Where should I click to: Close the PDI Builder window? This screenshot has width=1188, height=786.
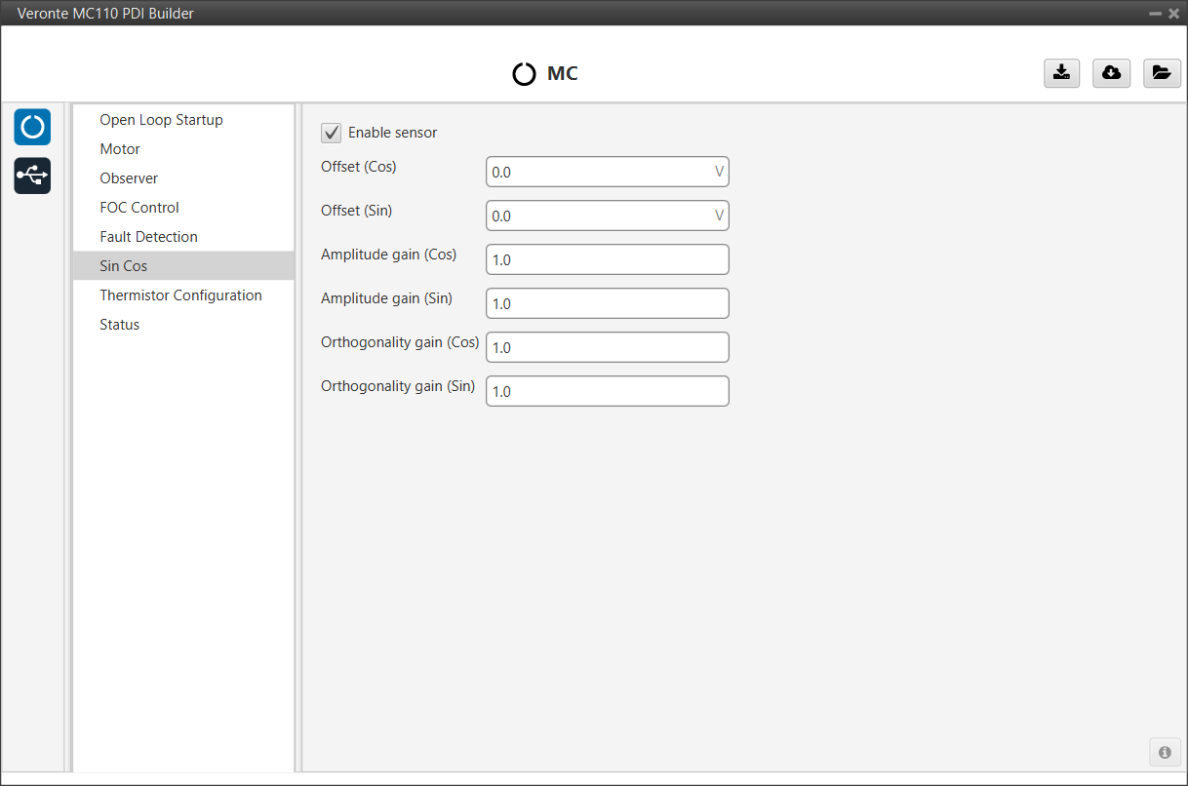(1173, 14)
